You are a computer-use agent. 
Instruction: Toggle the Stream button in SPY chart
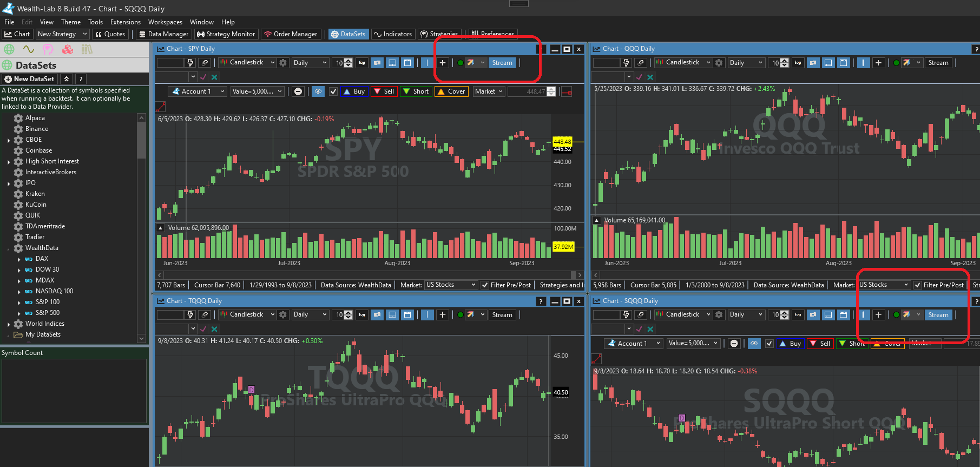502,63
